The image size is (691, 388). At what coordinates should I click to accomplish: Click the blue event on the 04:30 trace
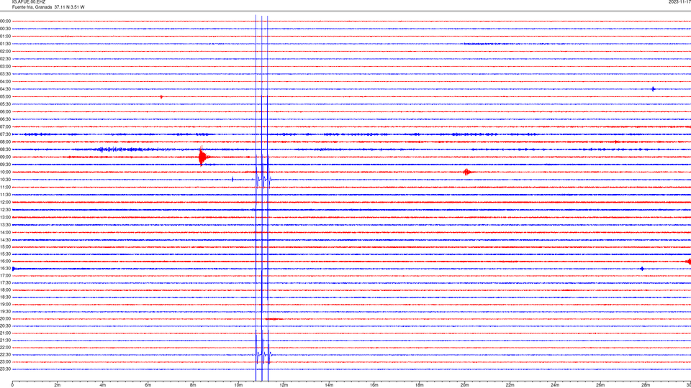(x=653, y=89)
